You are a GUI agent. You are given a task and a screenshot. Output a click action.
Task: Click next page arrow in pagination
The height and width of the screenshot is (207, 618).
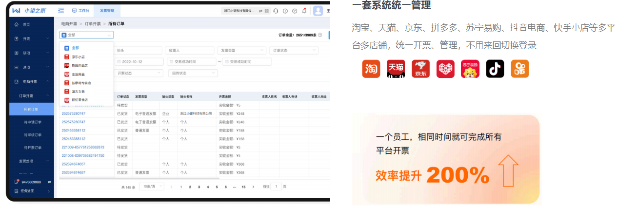coord(253,187)
